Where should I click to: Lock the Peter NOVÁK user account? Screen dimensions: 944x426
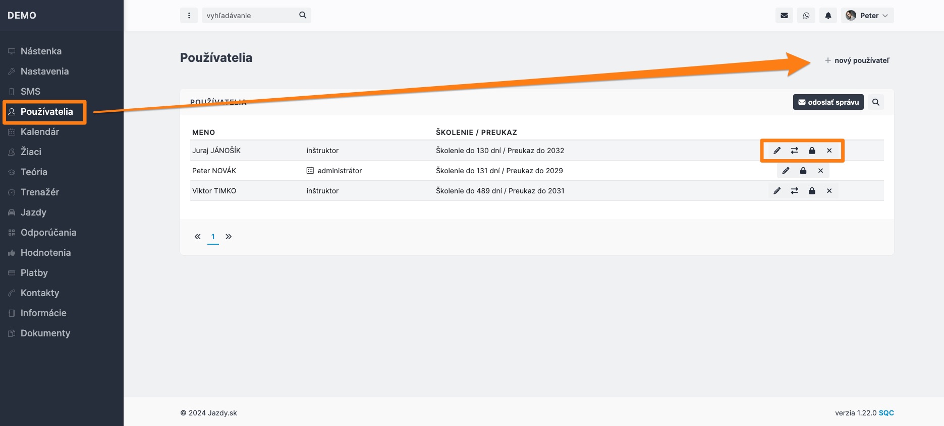(x=803, y=171)
